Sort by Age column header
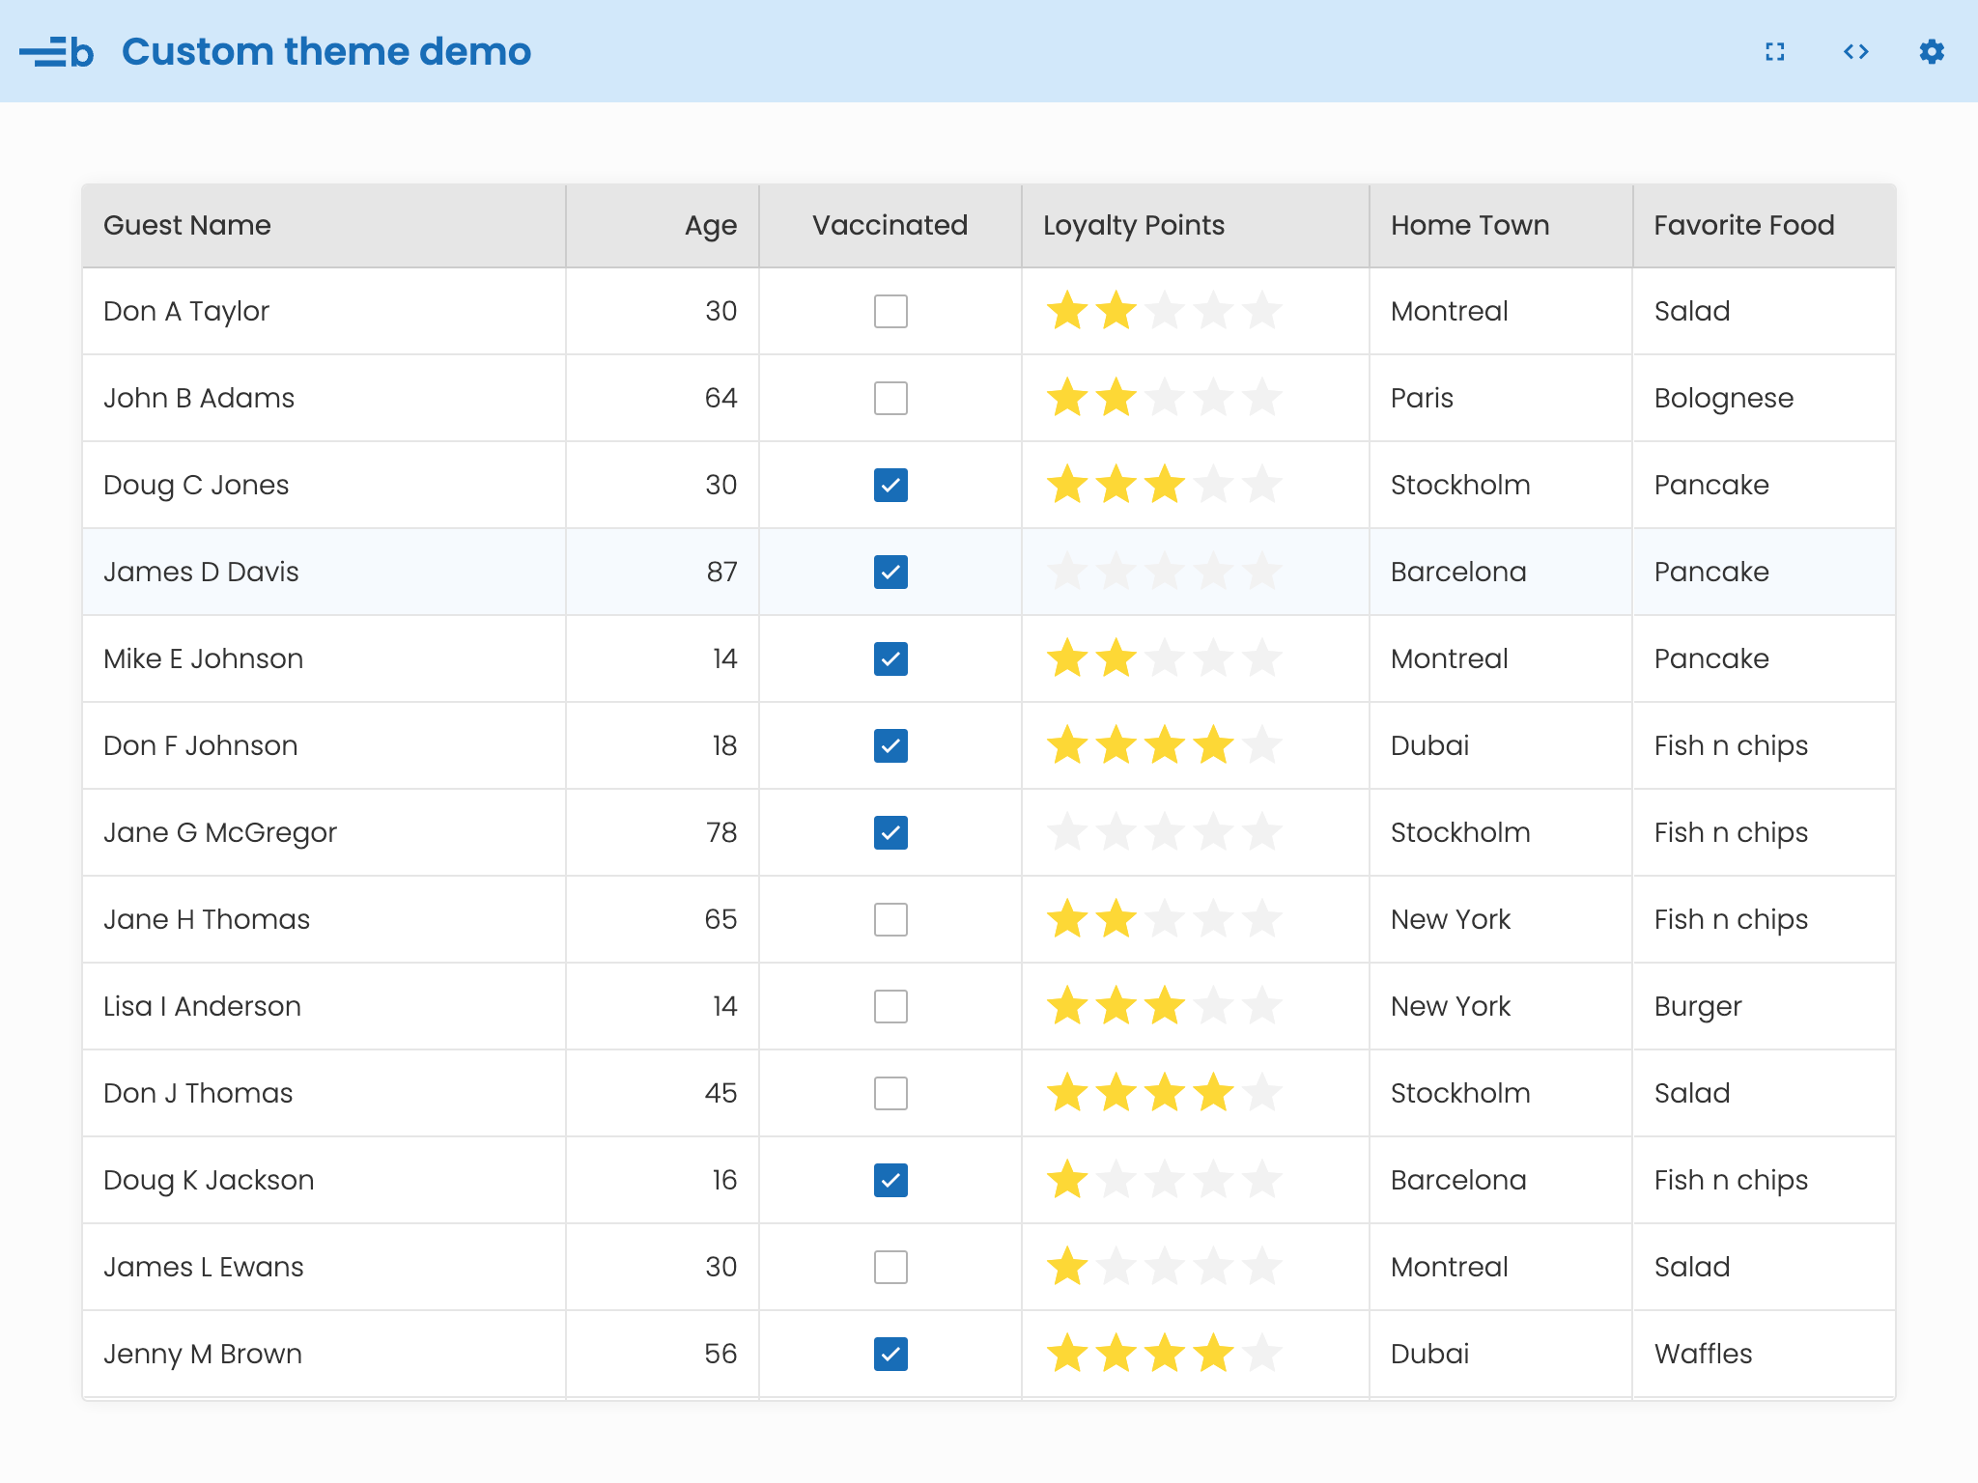1978x1483 pixels. [710, 226]
